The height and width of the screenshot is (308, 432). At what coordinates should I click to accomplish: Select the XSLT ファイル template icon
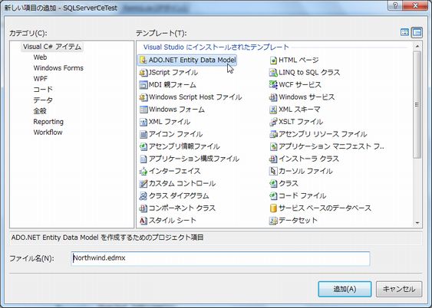pos(273,122)
